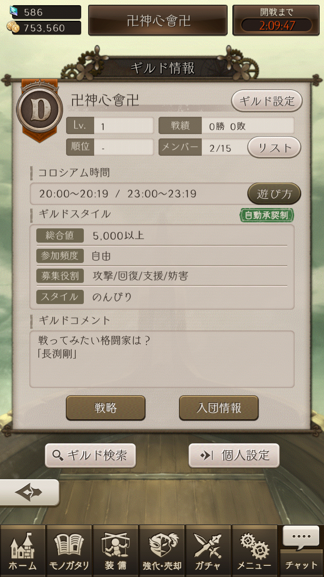Screen dimensions: 324x577
Task: Open 入団情報 join info
Action: click(x=219, y=408)
